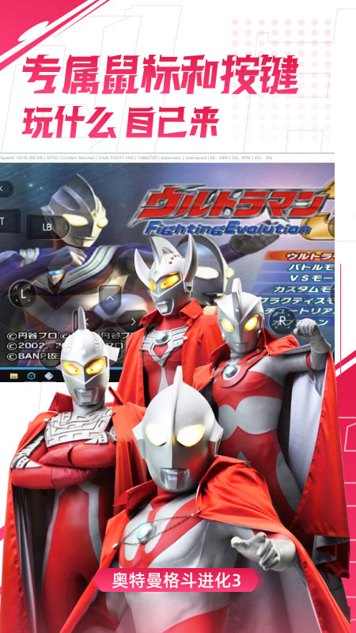The height and width of the screenshot is (633, 356).
Task: Choose カスタムモード in the game menu
Action: tap(304, 289)
